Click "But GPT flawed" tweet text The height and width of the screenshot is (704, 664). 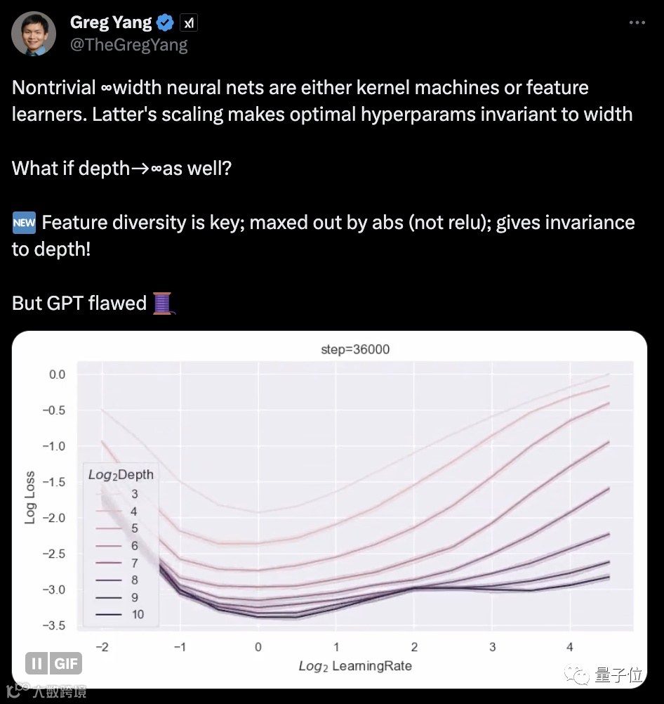point(79,303)
